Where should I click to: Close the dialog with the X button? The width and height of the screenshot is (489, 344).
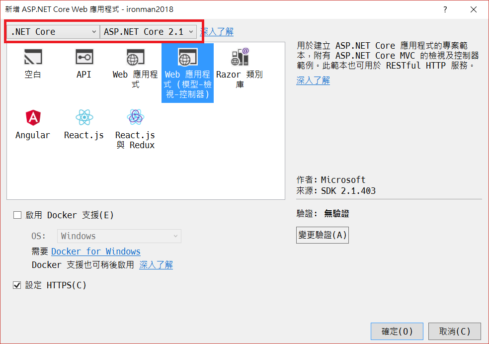tap(474, 9)
